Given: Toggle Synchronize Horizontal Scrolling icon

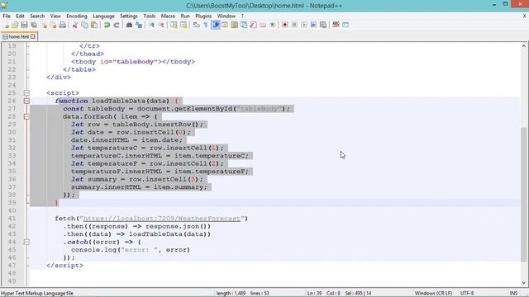Looking at the screenshot, I should click(183, 25).
